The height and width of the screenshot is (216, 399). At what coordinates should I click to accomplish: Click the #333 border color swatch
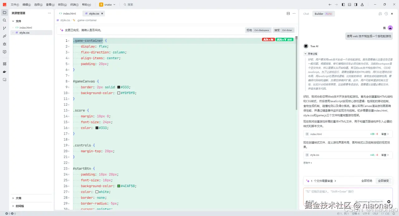click(119, 87)
